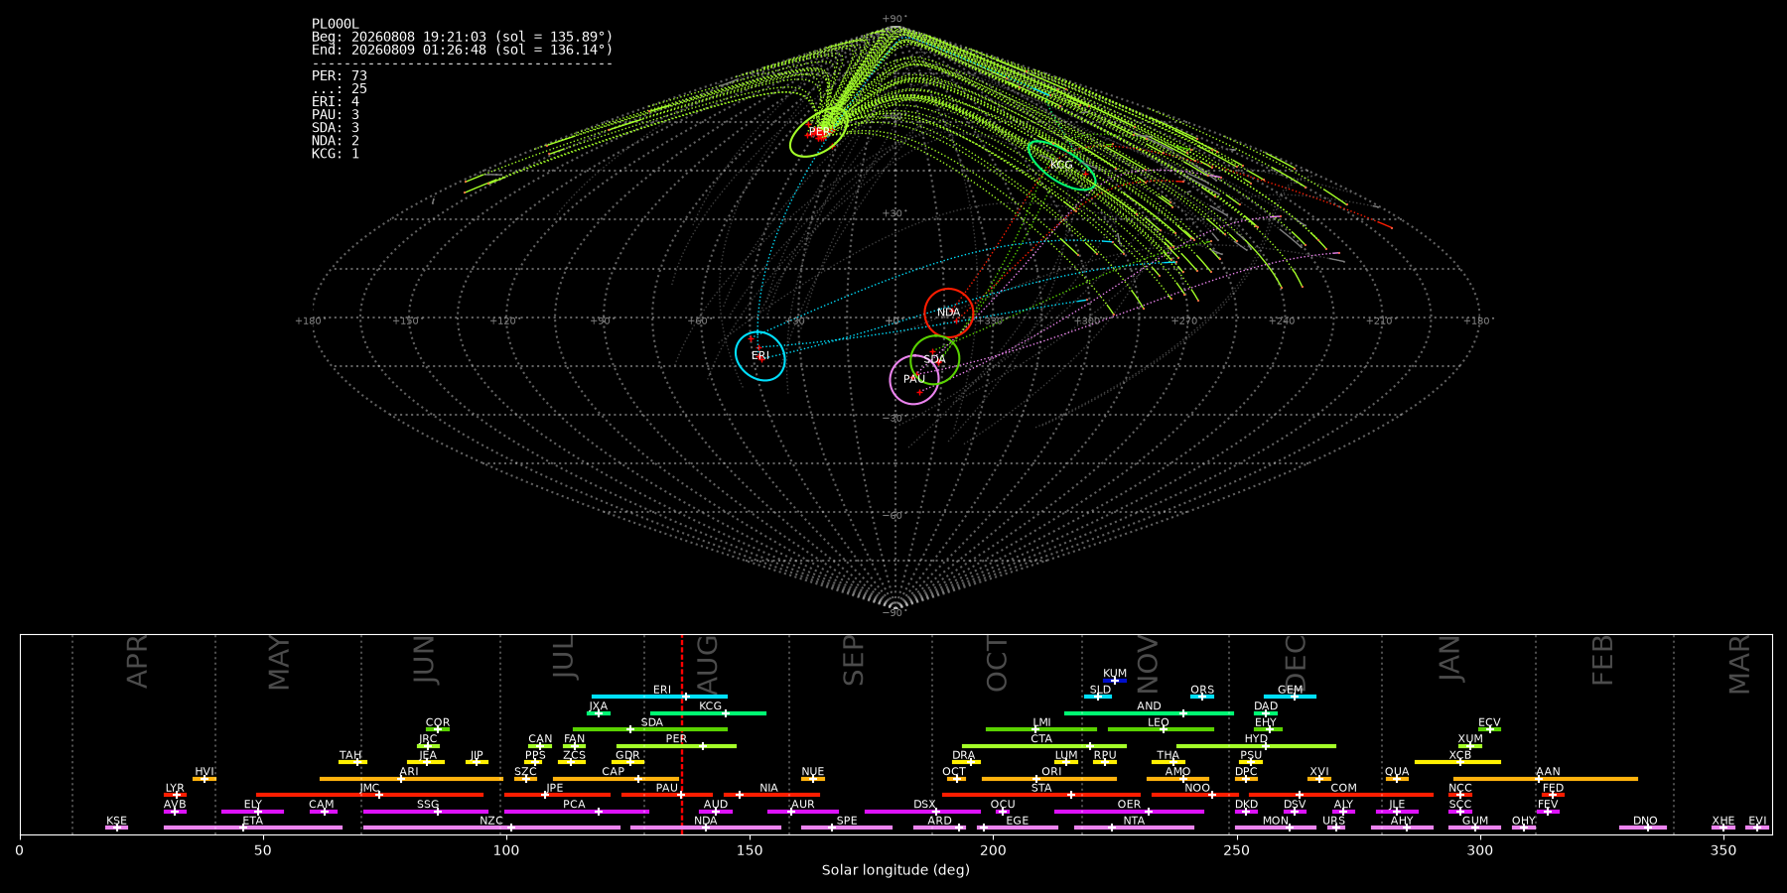Click the KUM shower marker
1787x893 pixels.
[x=1115, y=680]
